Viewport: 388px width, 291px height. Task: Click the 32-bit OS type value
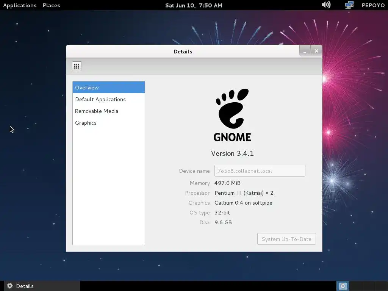pyautogui.click(x=222, y=213)
